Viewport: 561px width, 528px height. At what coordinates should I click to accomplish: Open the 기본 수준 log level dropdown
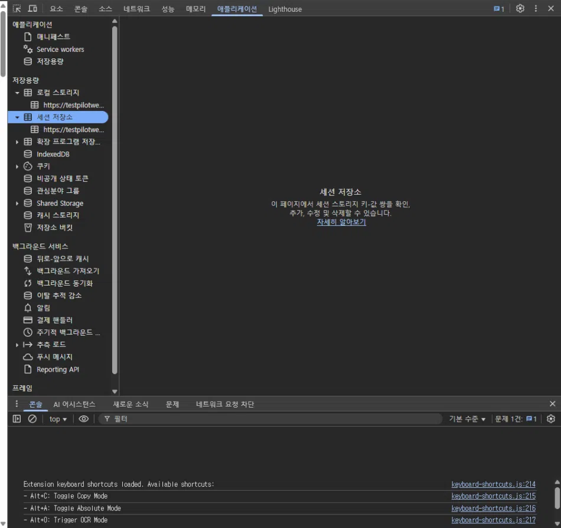pyautogui.click(x=467, y=419)
